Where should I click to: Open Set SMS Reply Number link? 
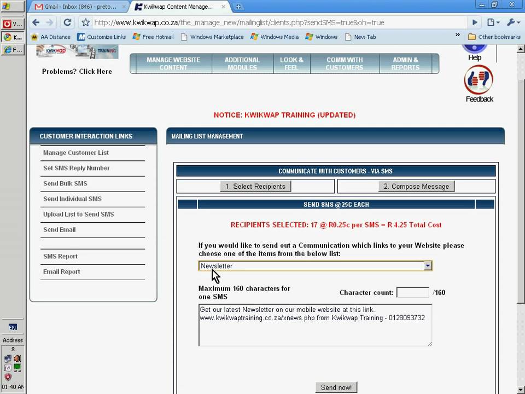pos(77,168)
